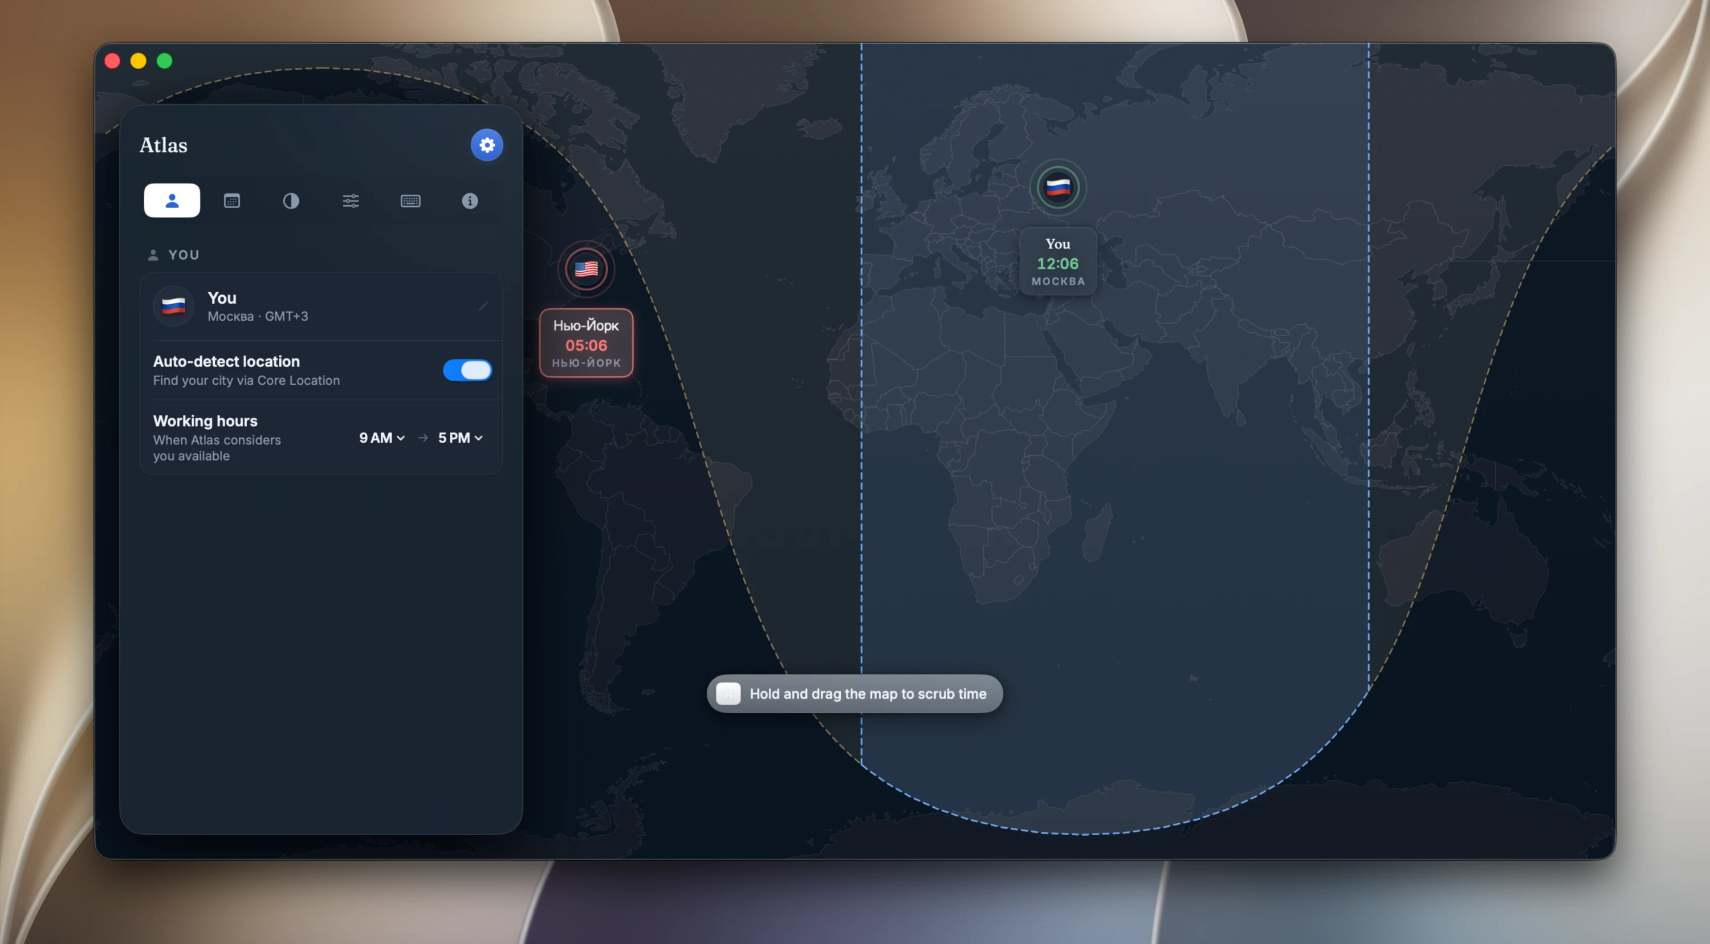Click 'Find your city via Core Location' text

click(246, 381)
